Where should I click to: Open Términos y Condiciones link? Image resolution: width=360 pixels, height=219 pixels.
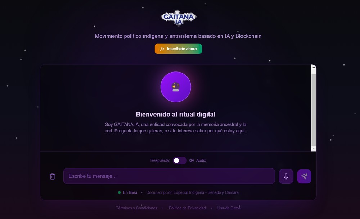tap(136, 208)
